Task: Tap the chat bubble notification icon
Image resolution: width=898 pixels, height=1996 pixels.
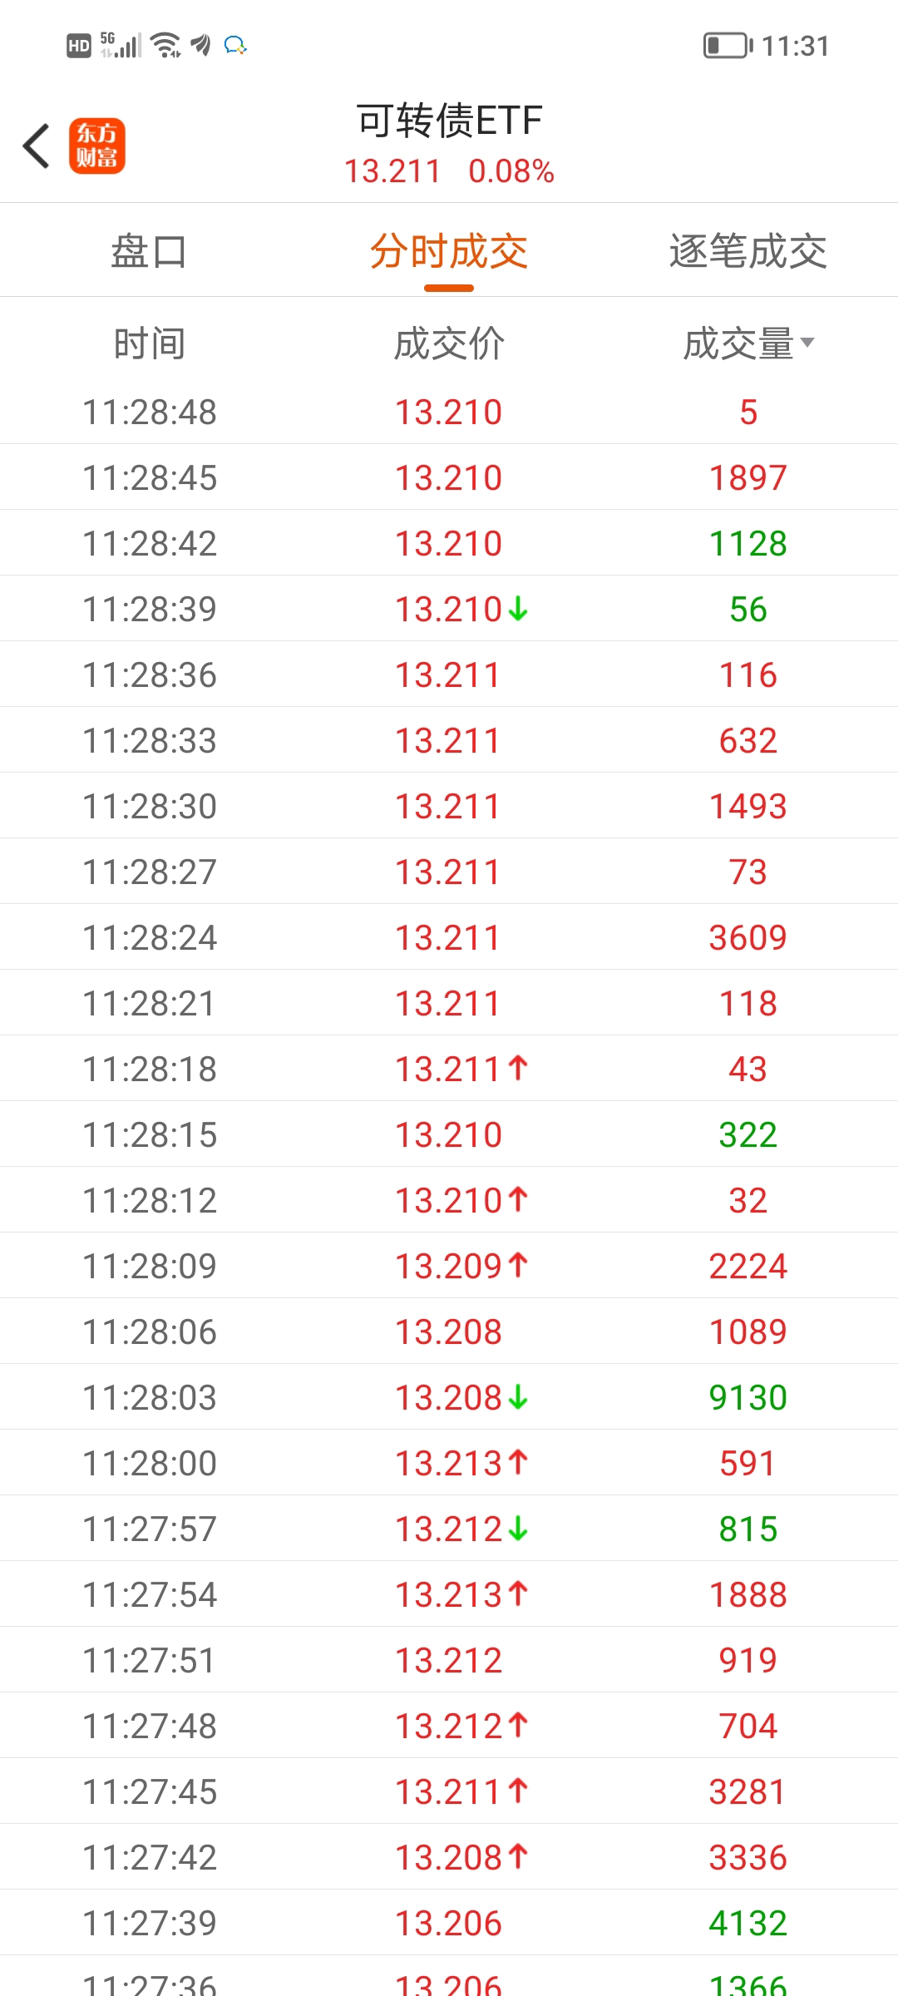Action: click(x=235, y=45)
